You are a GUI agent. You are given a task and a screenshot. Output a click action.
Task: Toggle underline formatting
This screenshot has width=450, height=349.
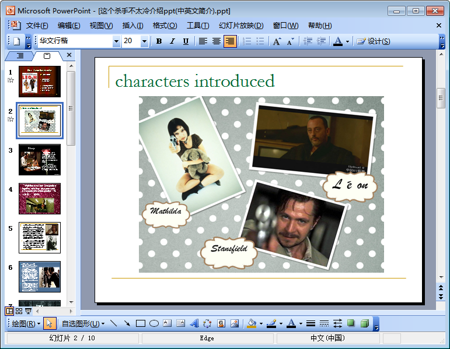(x=186, y=41)
